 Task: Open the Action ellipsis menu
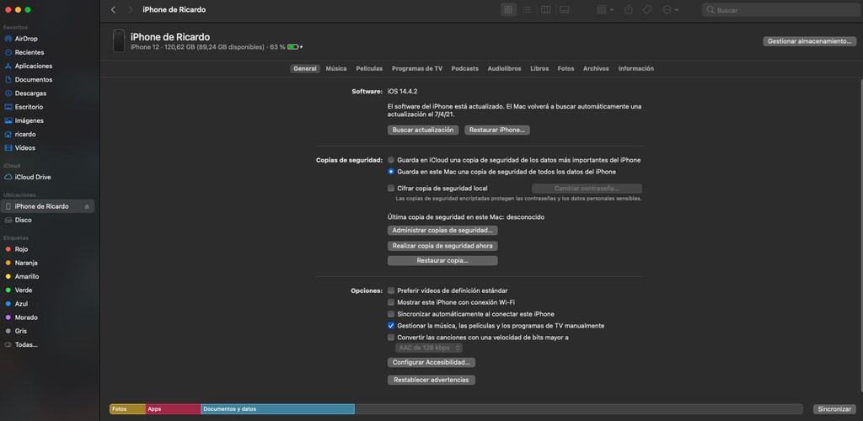(x=670, y=10)
